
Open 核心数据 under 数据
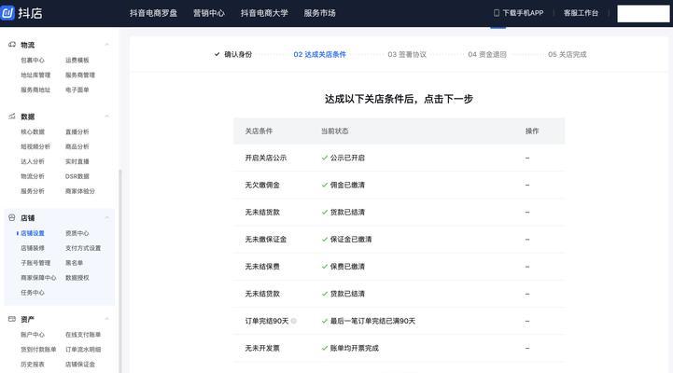33,131
